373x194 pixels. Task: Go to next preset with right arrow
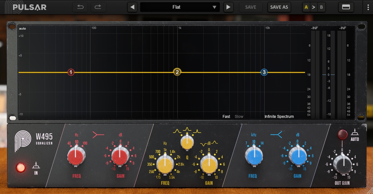pyautogui.click(x=228, y=7)
